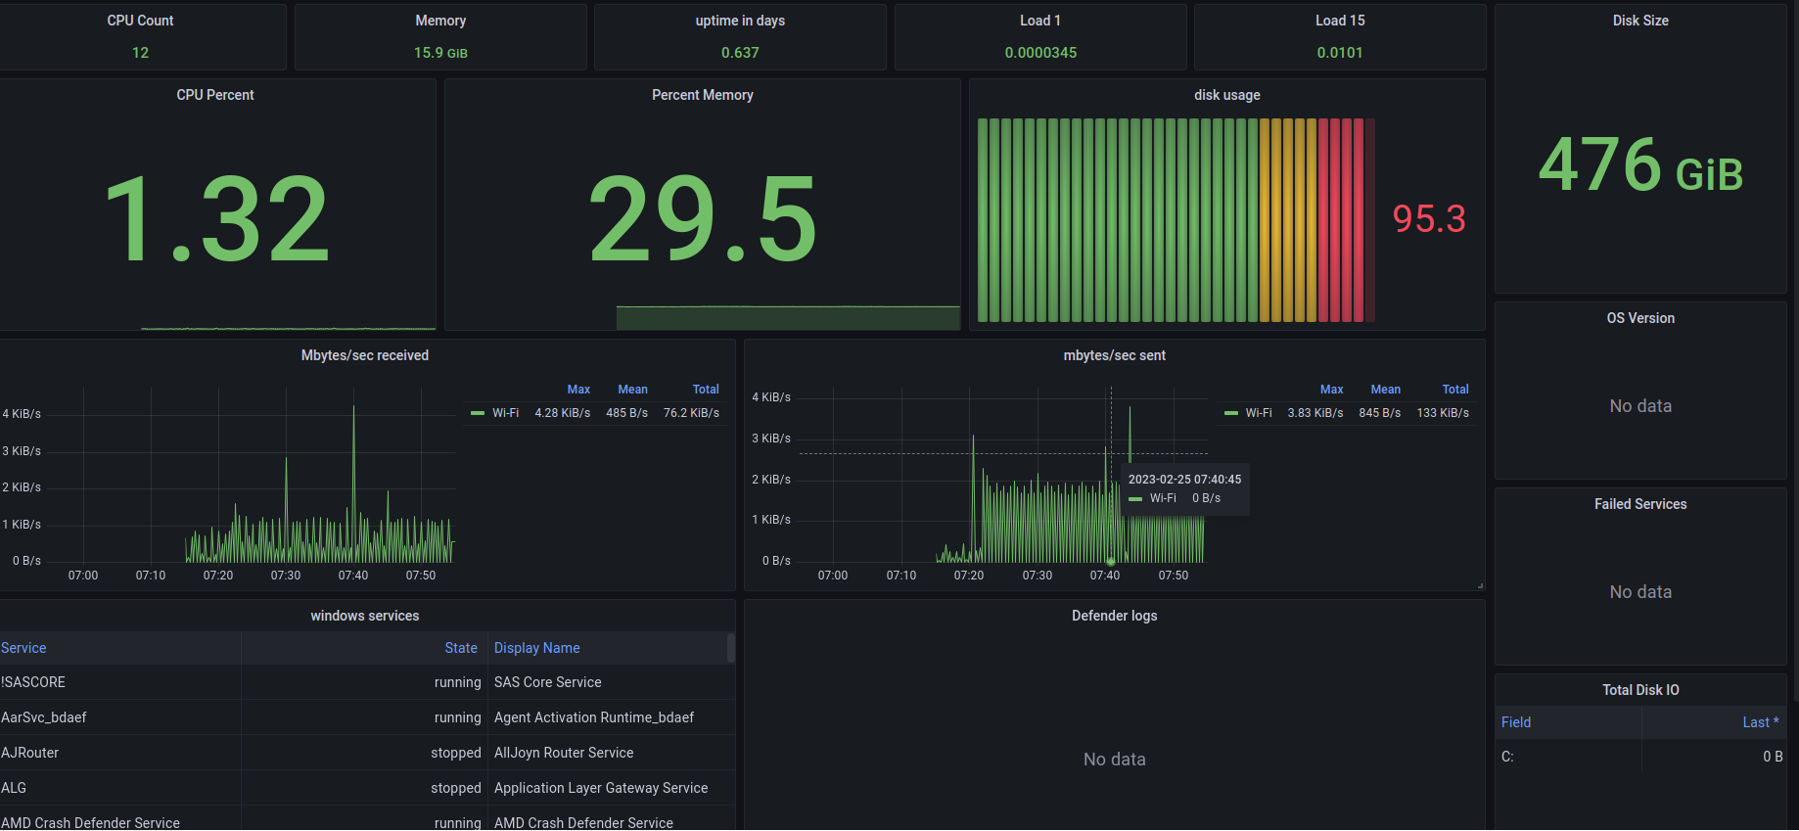Click the 476 GiB disk size value
The image size is (1799, 831).
click(1640, 164)
